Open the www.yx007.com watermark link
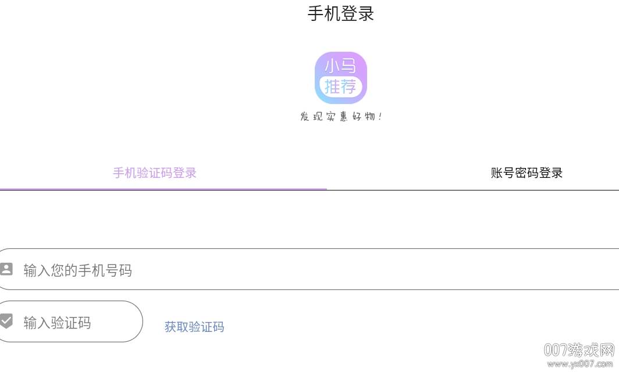 coord(581,364)
